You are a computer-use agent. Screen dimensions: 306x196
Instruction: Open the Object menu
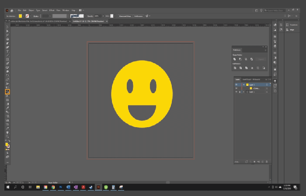(31, 10)
